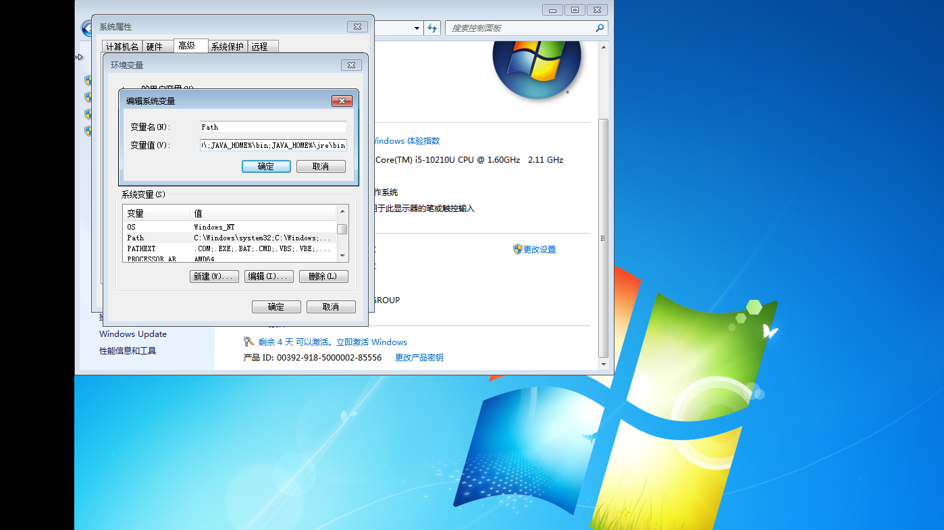Click the 立即激活 Windows activation link
The height and width of the screenshot is (530, 944).
372,342
